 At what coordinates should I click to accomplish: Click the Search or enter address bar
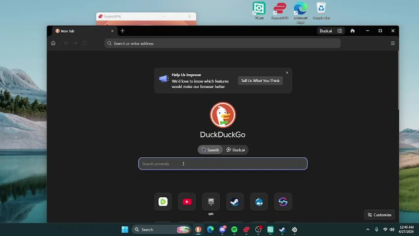(223, 43)
